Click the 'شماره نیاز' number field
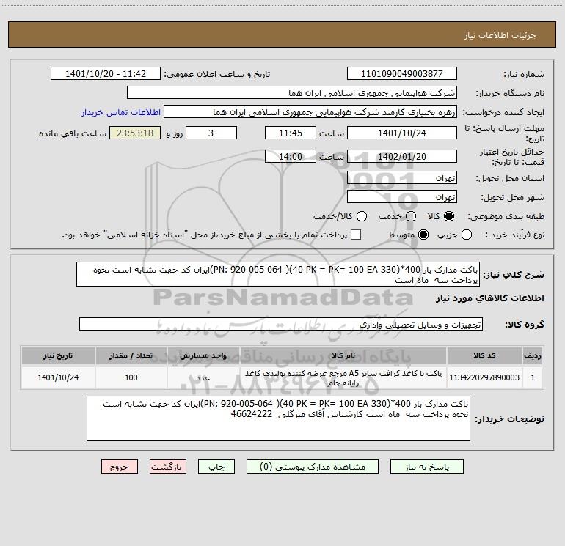 pyautogui.click(x=401, y=74)
